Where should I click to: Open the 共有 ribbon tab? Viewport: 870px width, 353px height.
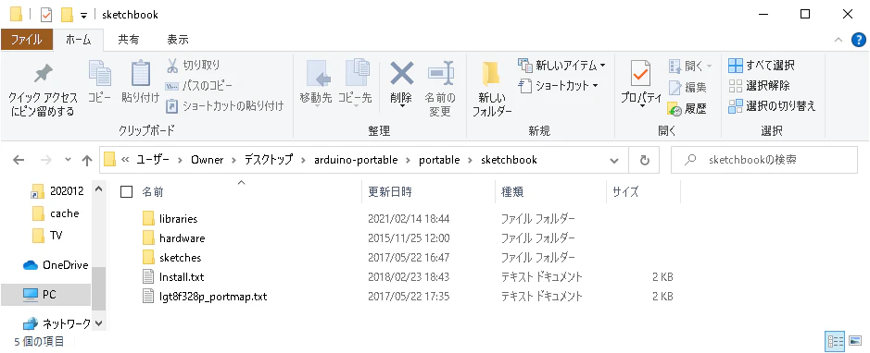pos(128,40)
